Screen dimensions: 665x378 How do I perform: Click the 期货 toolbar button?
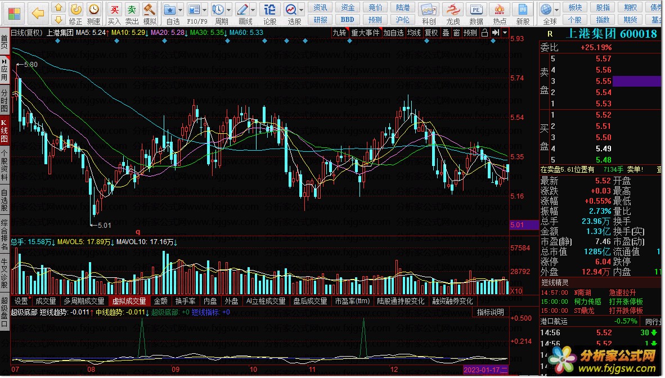tap(630, 20)
